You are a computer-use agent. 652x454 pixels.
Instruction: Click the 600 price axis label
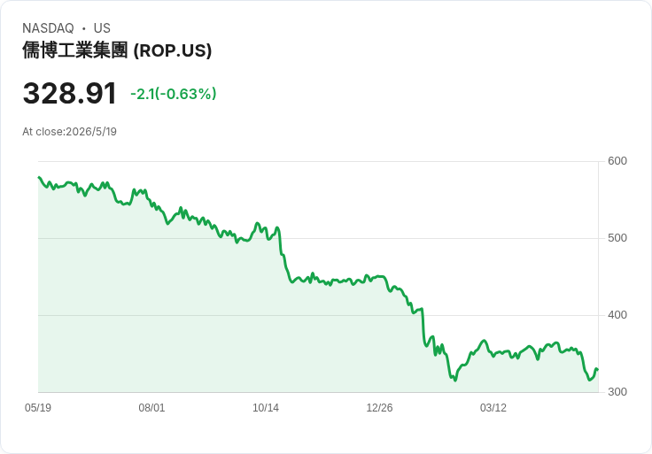coord(617,161)
